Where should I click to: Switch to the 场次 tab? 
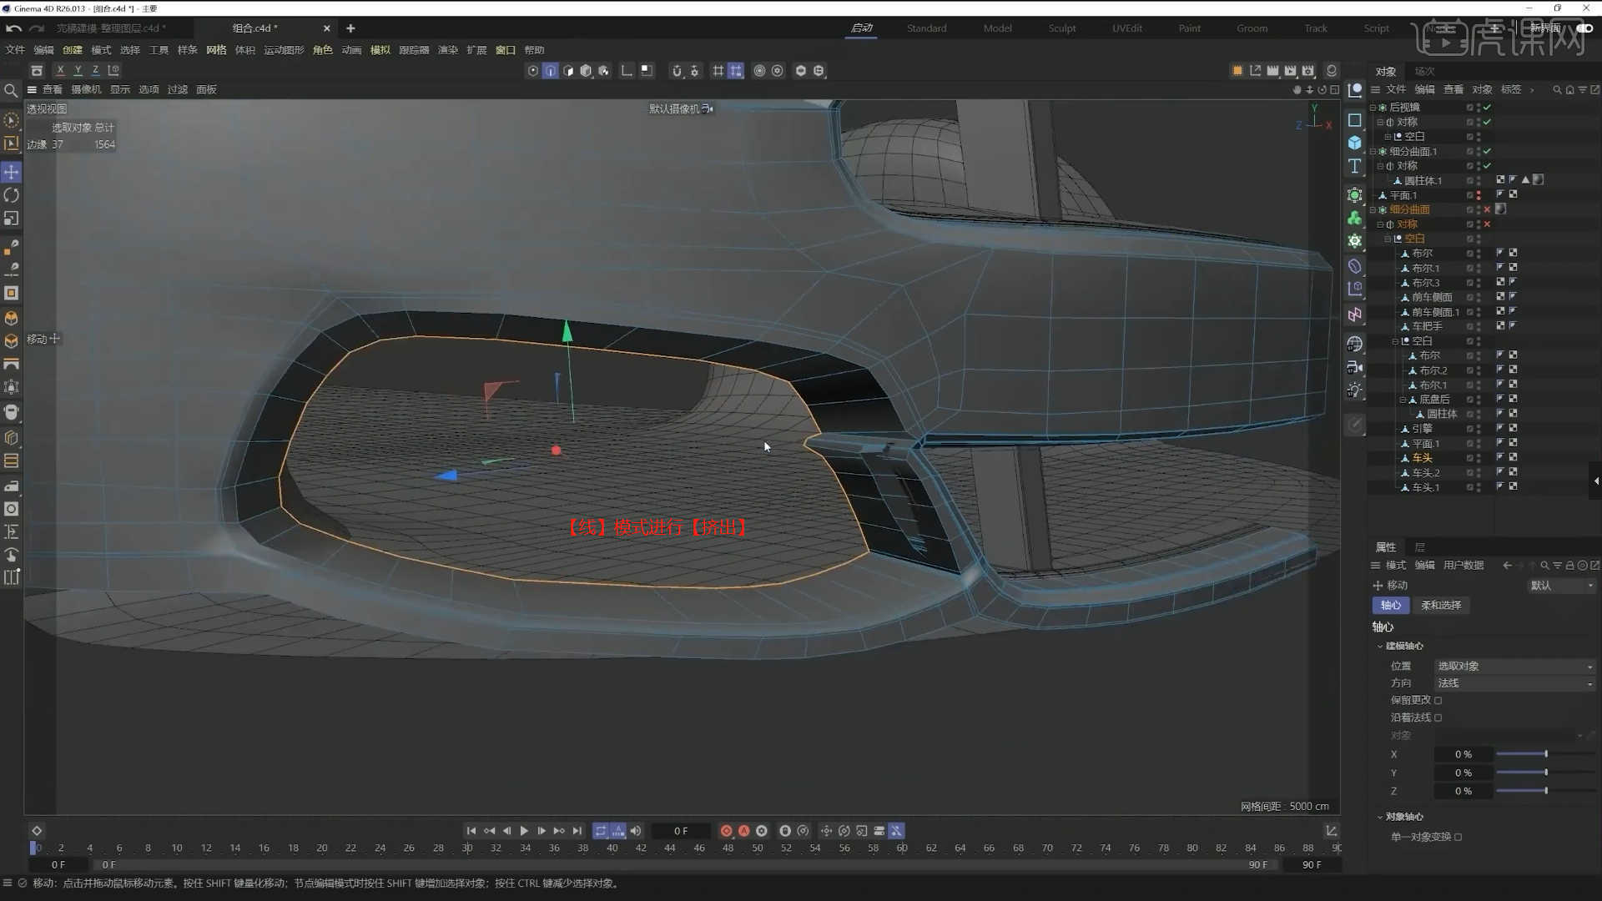[x=1425, y=71]
